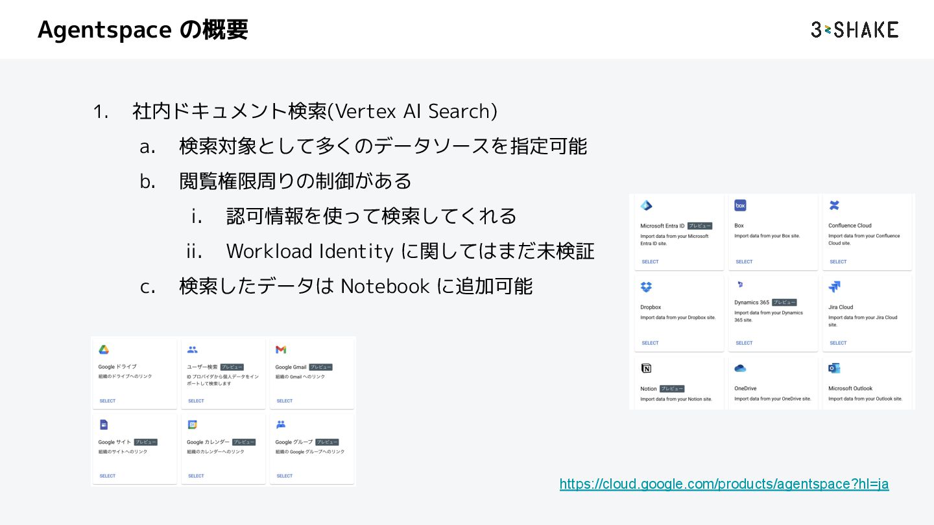Image resolution: width=934 pixels, height=525 pixels.
Task: Click the Workload Identity に関してはまだ未検証 line
Action: [x=410, y=251]
